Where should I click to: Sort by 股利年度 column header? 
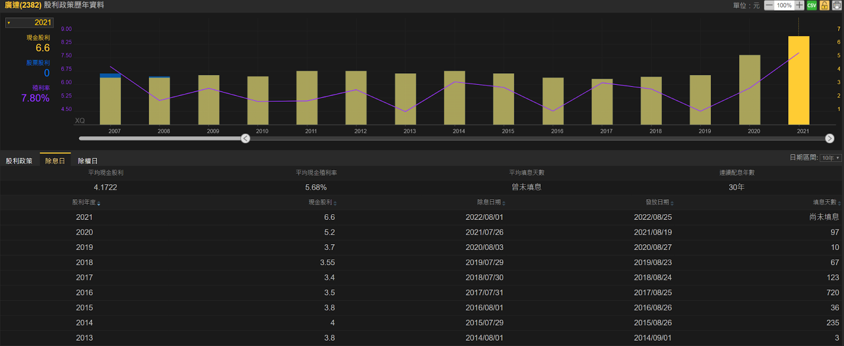point(86,203)
